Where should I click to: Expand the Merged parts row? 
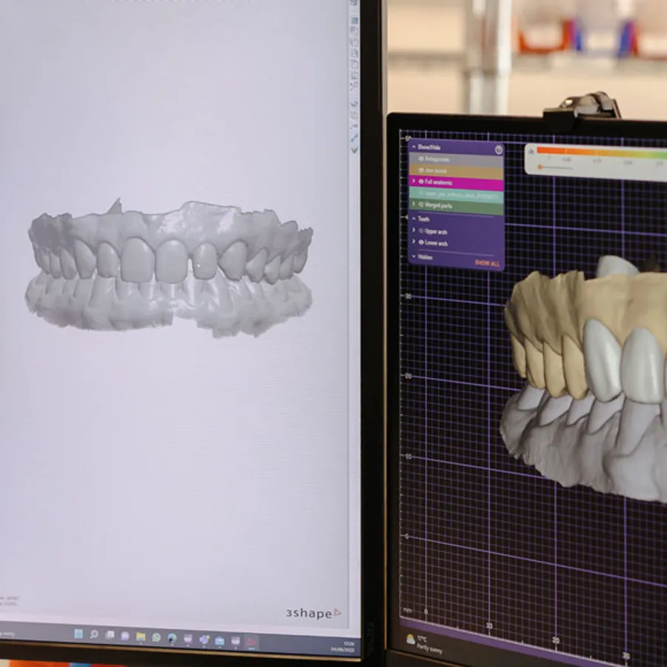pos(414,205)
